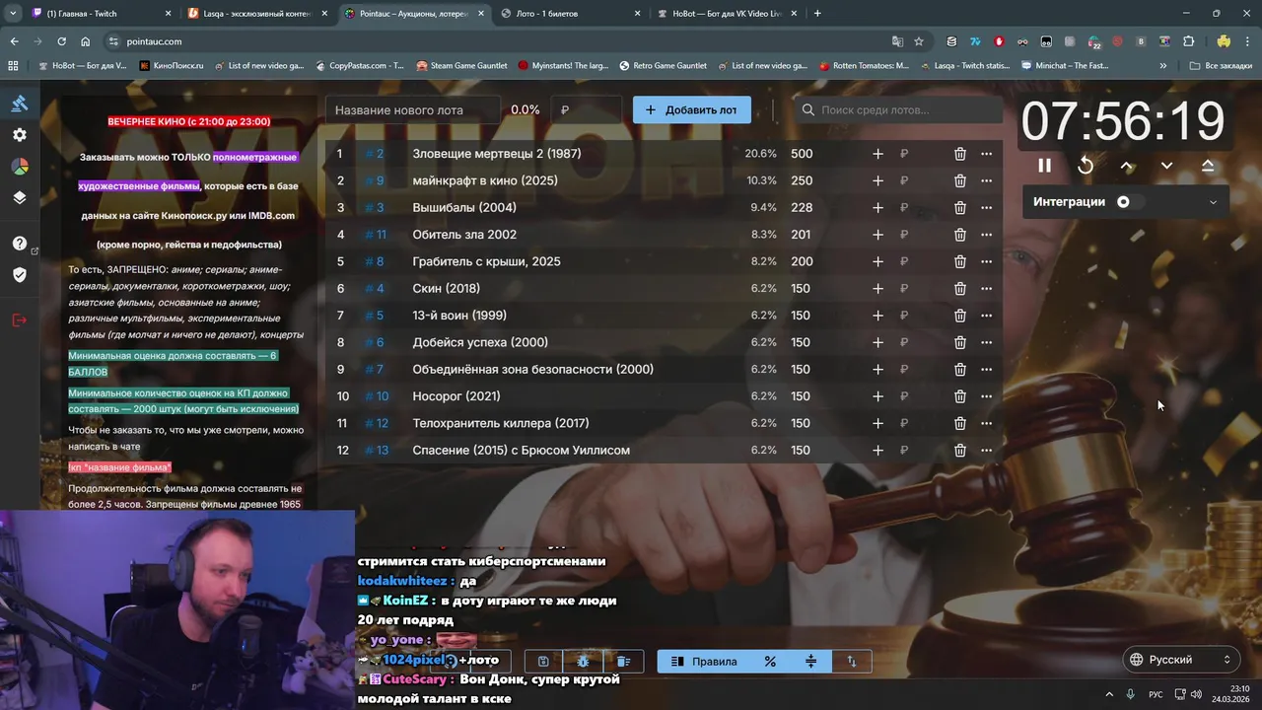The image size is (1262, 710).
Task: Click the sort arrows button
Action: pos(852,662)
